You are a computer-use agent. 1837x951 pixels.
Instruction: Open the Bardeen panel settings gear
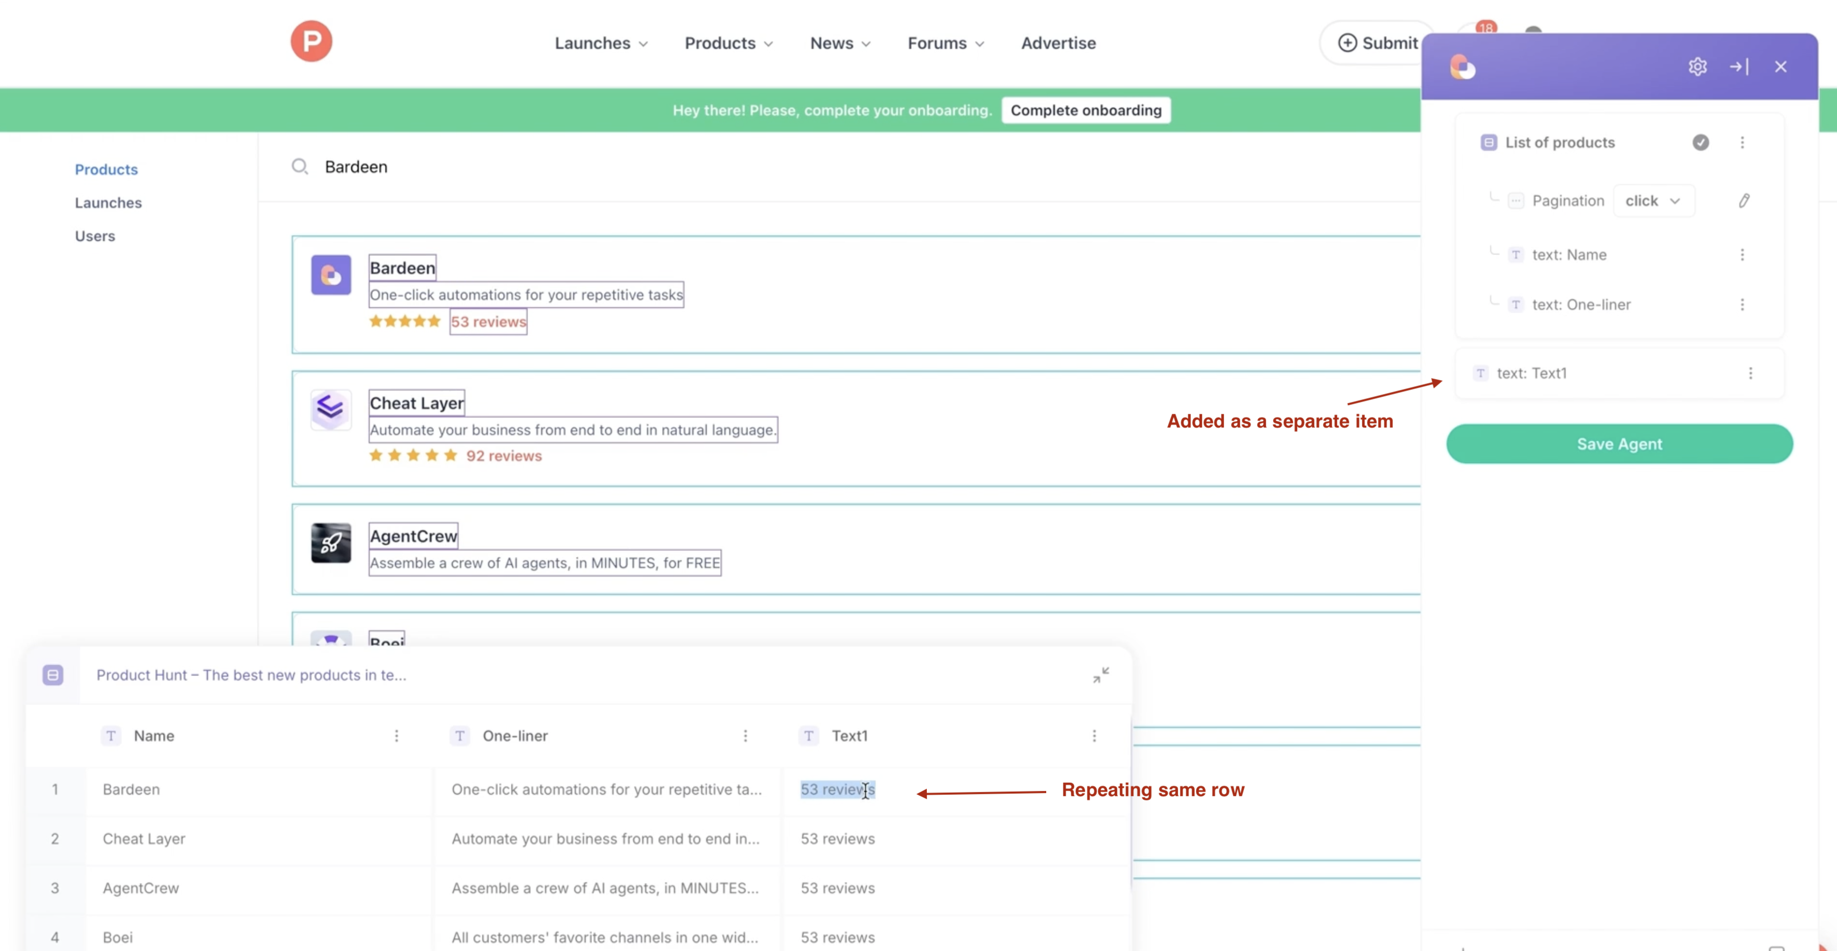tap(1697, 67)
